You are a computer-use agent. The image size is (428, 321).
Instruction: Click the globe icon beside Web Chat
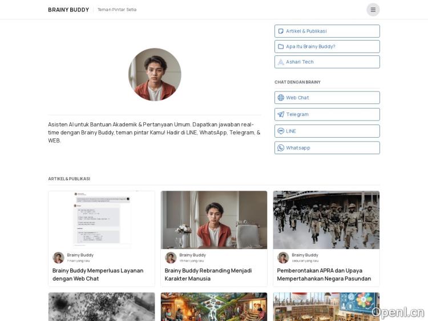click(281, 98)
